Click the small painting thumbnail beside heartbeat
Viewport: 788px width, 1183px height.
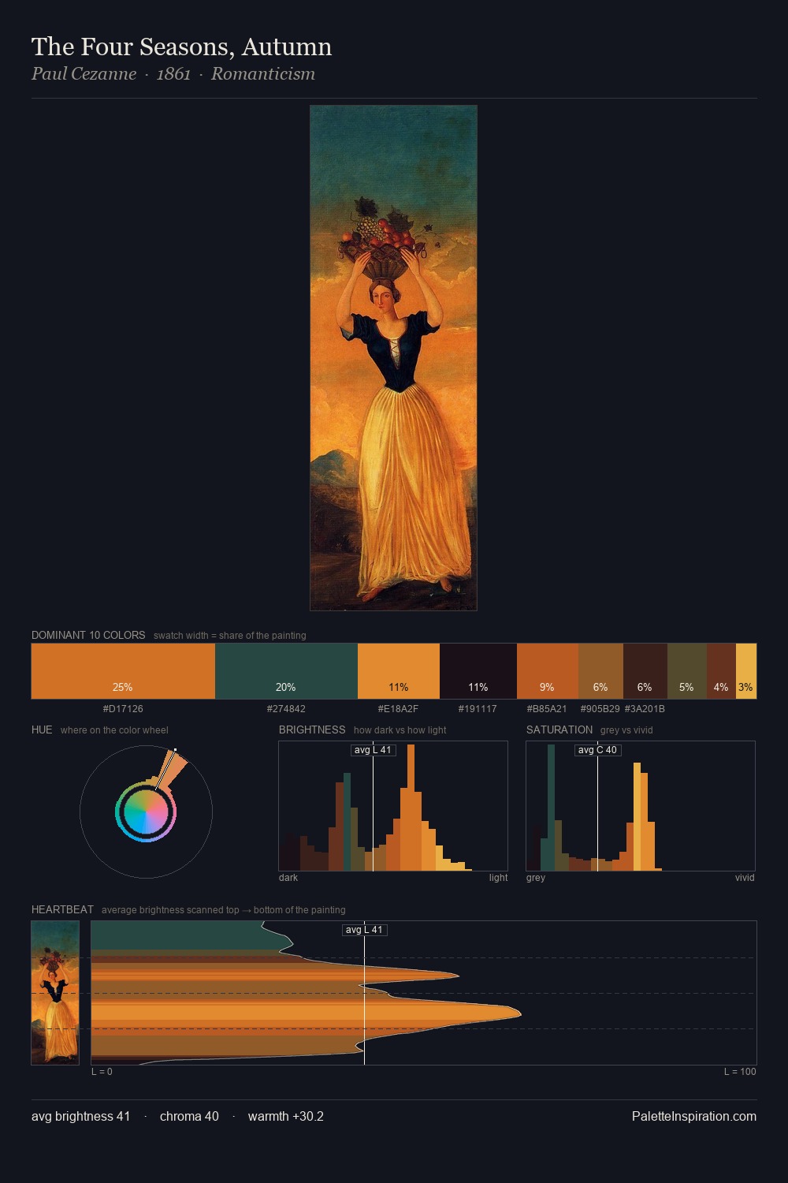tap(55, 993)
